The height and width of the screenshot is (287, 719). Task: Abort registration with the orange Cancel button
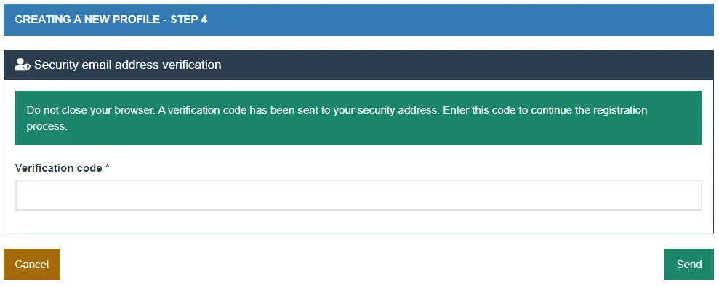(x=32, y=264)
